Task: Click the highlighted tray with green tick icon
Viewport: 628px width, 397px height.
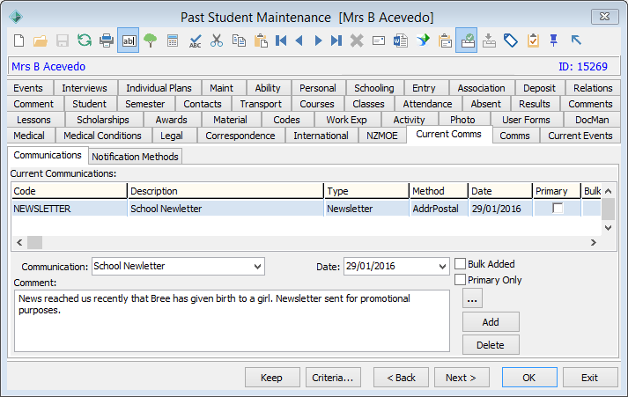Action: point(467,40)
